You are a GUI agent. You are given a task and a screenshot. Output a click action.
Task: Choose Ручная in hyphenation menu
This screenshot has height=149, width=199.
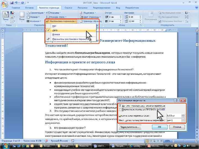click(x=71, y=34)
